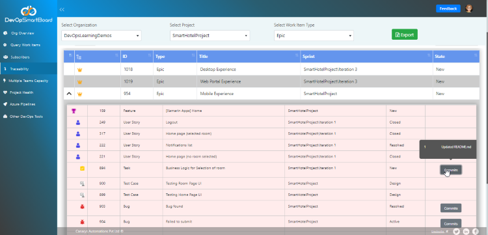
Task: Open user profile avatar
Action: pos(468,8)
